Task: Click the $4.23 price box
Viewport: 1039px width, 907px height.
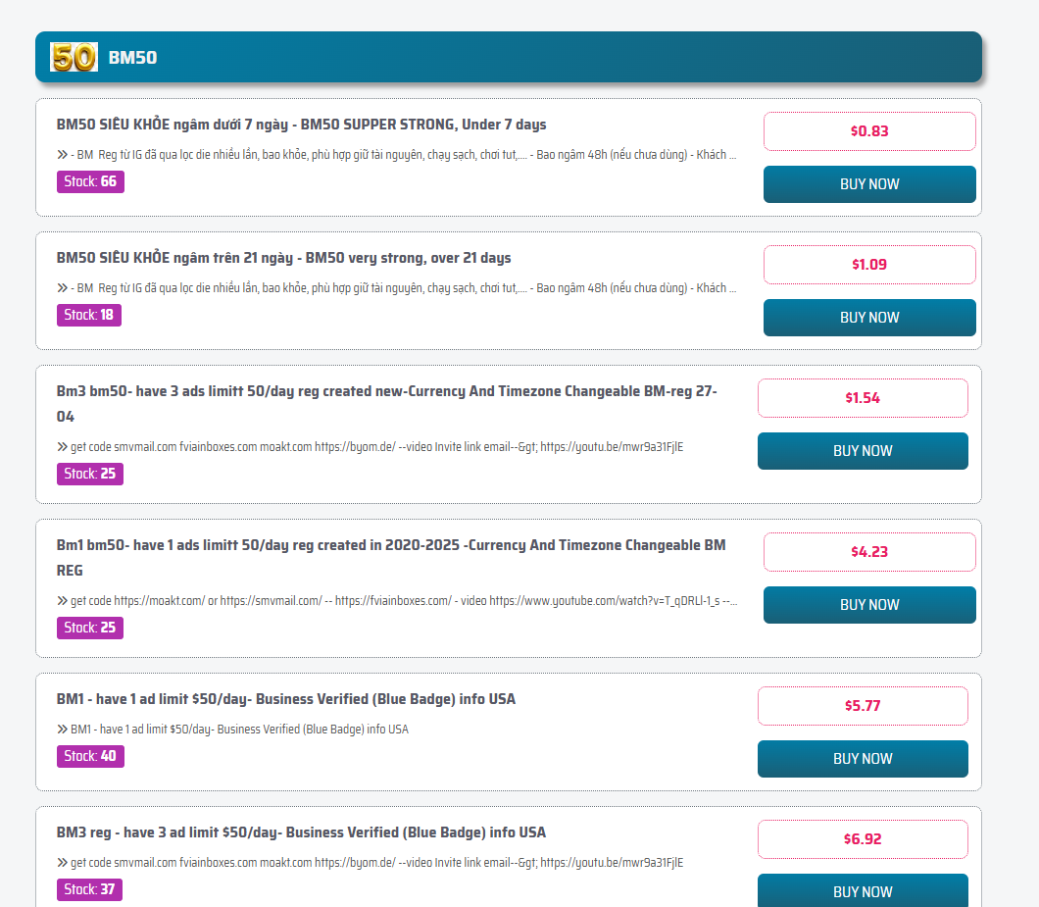Action: click(869, 552)
